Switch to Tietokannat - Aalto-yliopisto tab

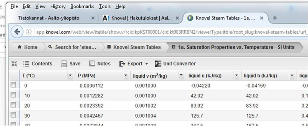[x=49, y=18]
